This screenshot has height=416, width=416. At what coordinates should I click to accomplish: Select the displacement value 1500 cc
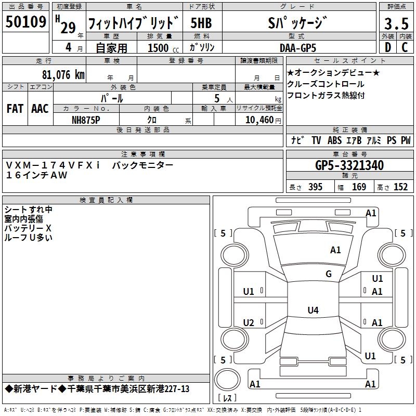(163, 48)
